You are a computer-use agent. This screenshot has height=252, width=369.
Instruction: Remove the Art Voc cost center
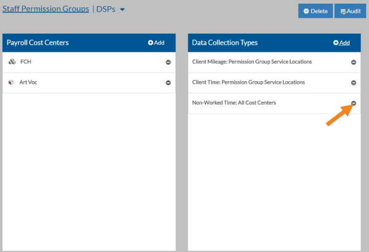pos(168,83)
